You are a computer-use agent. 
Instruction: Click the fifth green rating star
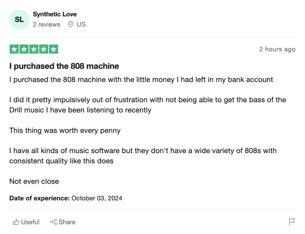(x=54, y=49)
